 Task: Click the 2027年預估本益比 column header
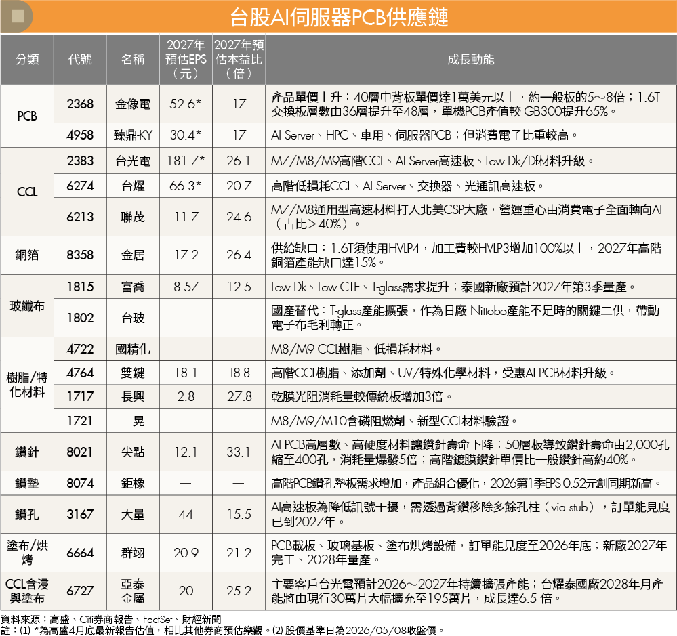[x=239, y=60]
